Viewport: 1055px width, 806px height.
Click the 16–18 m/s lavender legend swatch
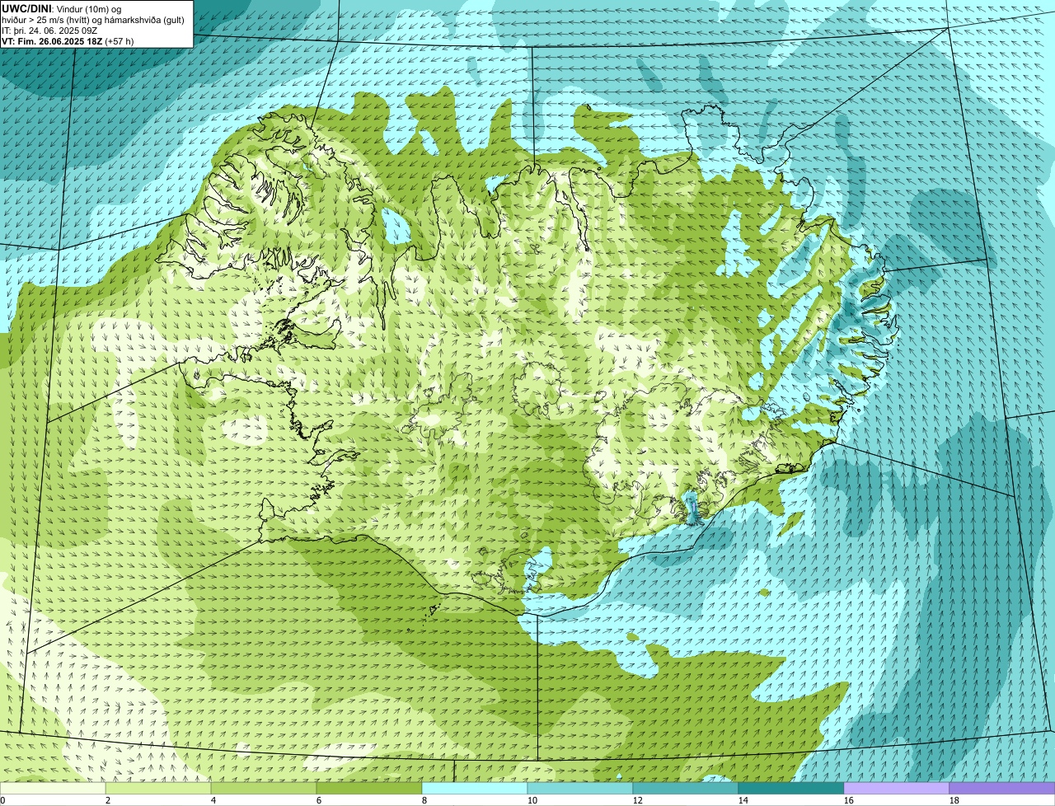point(897,789)
